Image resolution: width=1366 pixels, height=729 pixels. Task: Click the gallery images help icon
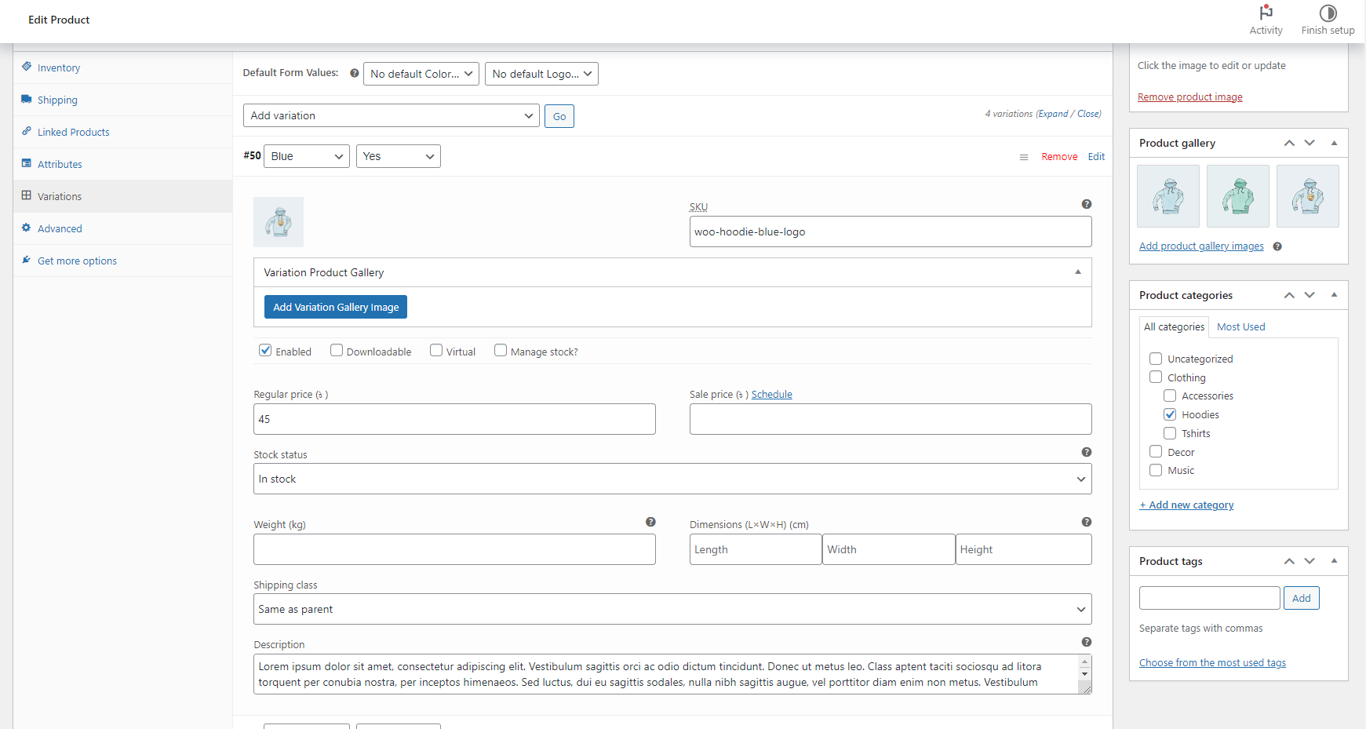1277,246
